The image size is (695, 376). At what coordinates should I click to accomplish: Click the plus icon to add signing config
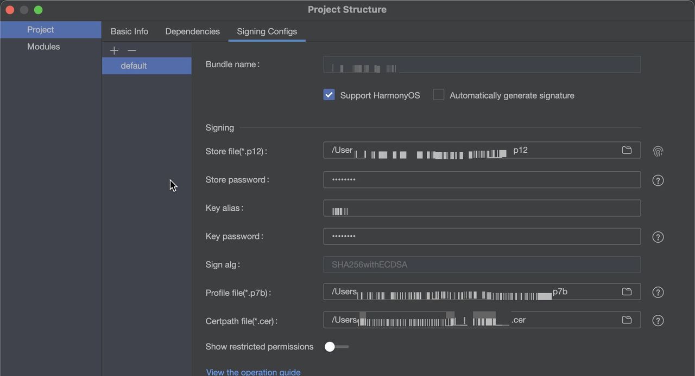[x=114, y=50]
